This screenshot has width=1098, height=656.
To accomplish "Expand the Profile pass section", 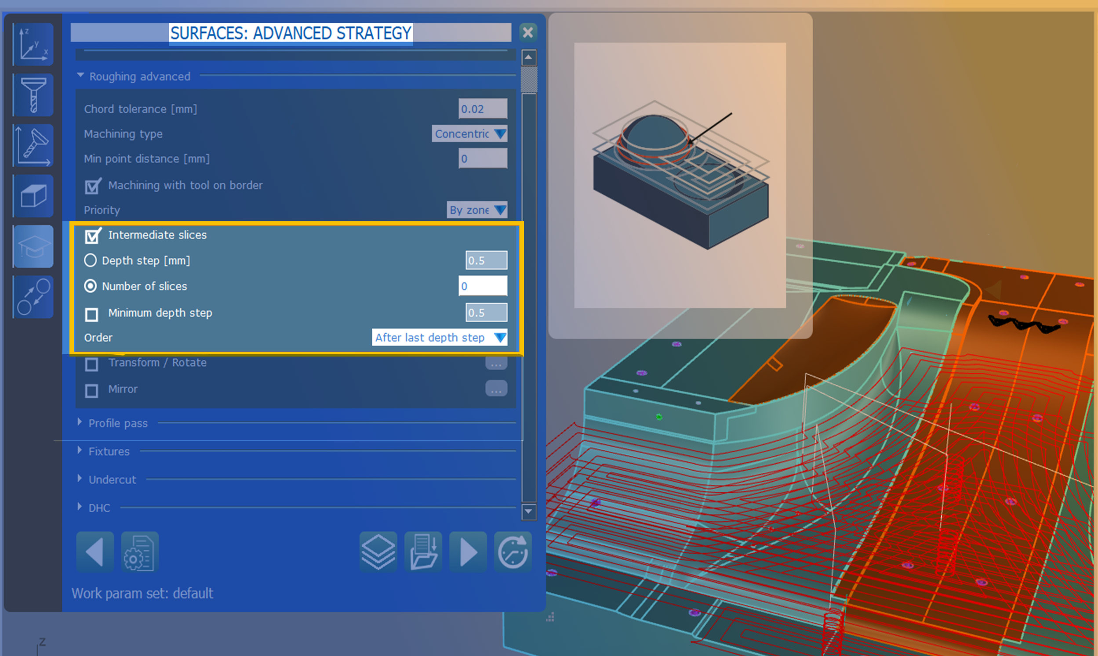I will click(117, 423).
